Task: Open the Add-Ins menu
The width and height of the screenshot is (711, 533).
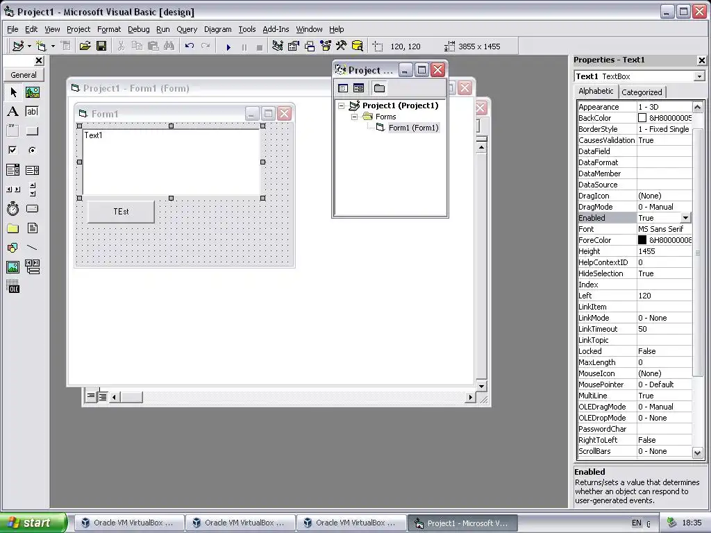Action: click(x=276, y=29)
